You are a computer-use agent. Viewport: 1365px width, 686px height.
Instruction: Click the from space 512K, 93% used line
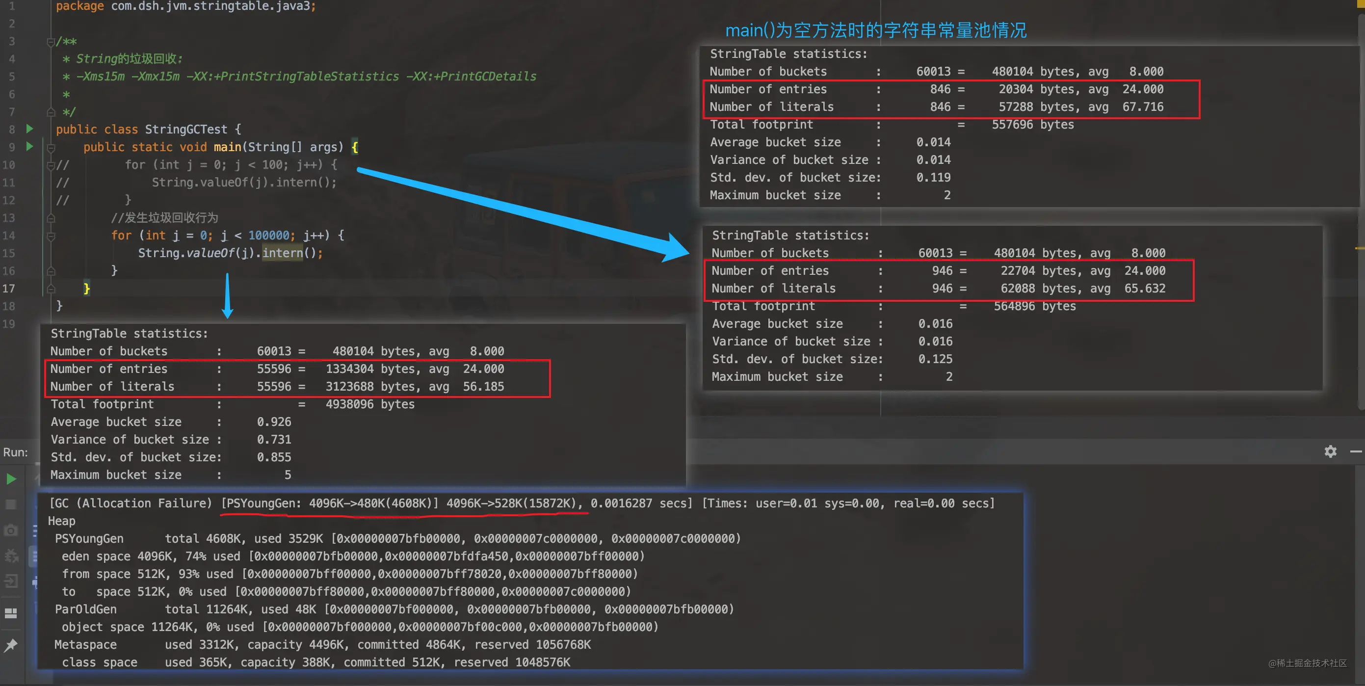pos(350,574)
